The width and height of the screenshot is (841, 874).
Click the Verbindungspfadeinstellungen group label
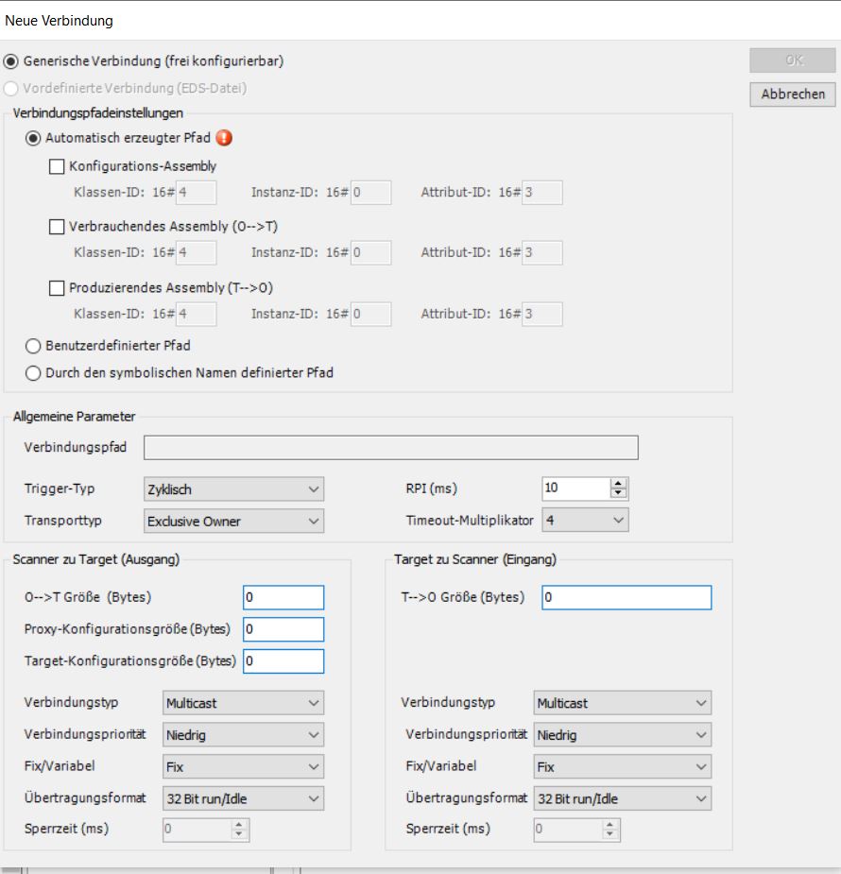point(97,112)
